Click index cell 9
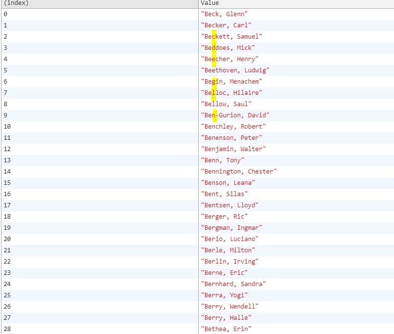394x334 pixels. 100,115
